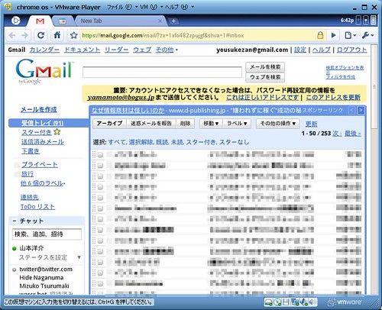
Task: Close the New Tab tab
Action: click(x=160, y=21)
